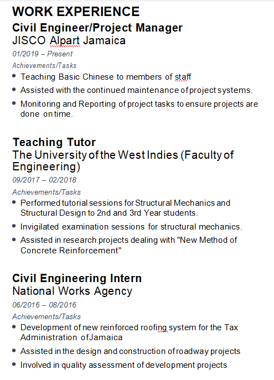Click the underlined word staff
Screen dimensions: 274x380
[x=183, y=77]
